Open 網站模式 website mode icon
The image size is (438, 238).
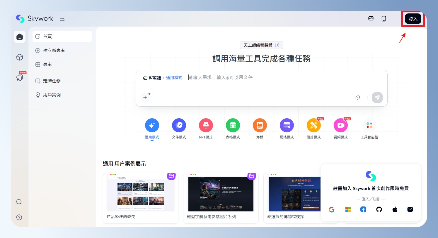tap(287, 126)
